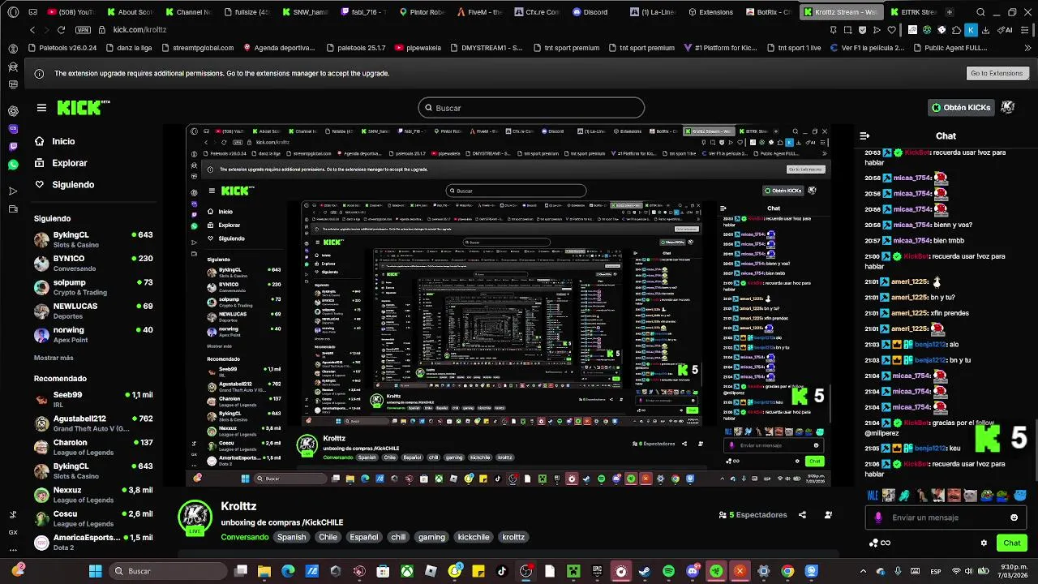Open a new browser tab

coord(950,12)
